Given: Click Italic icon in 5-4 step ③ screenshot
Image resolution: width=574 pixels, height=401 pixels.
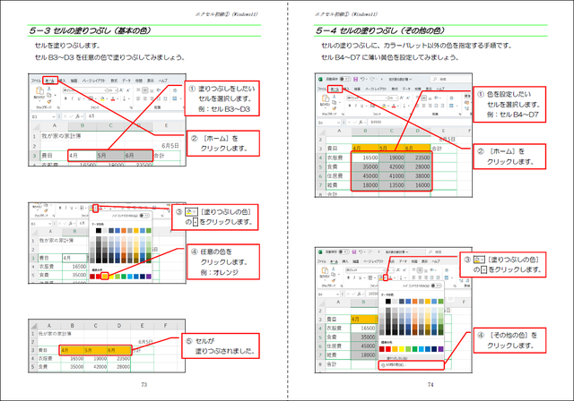Looking at the screenshot, I should pyautogui.click(x=354, y=277).
